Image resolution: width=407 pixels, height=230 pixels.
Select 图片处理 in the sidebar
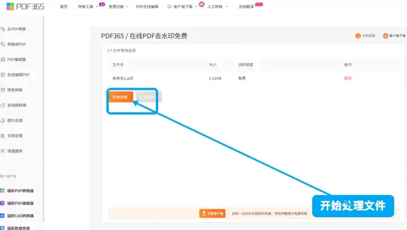tap(15, 121)
